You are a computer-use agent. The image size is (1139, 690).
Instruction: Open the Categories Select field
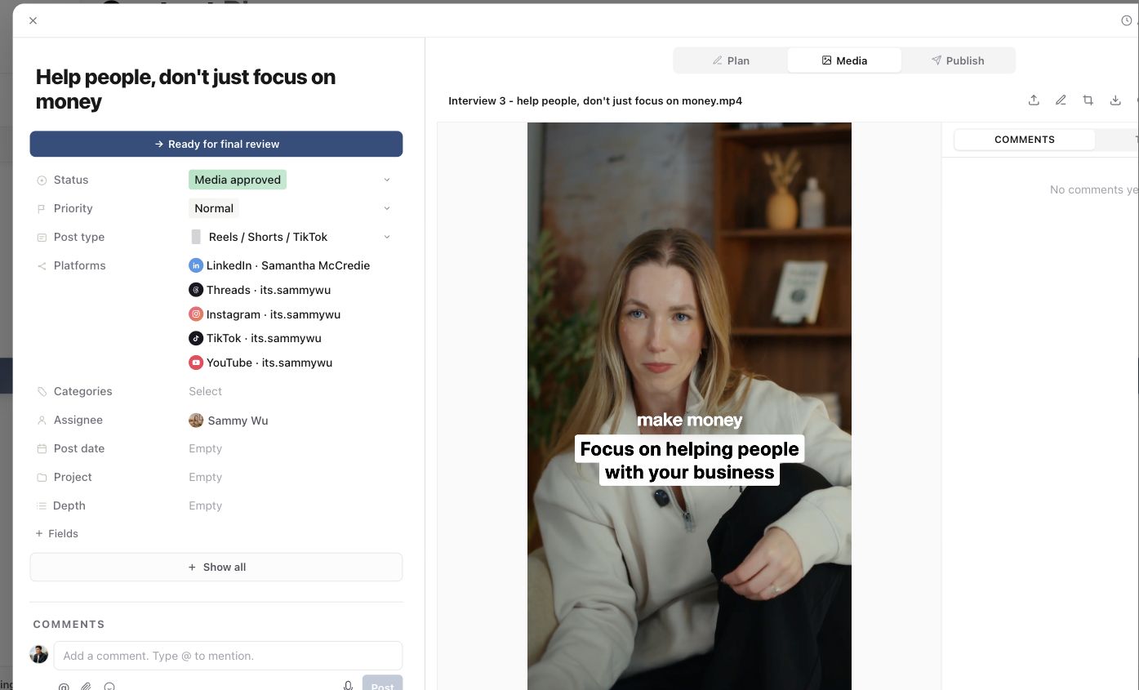(x=206, y=391)
